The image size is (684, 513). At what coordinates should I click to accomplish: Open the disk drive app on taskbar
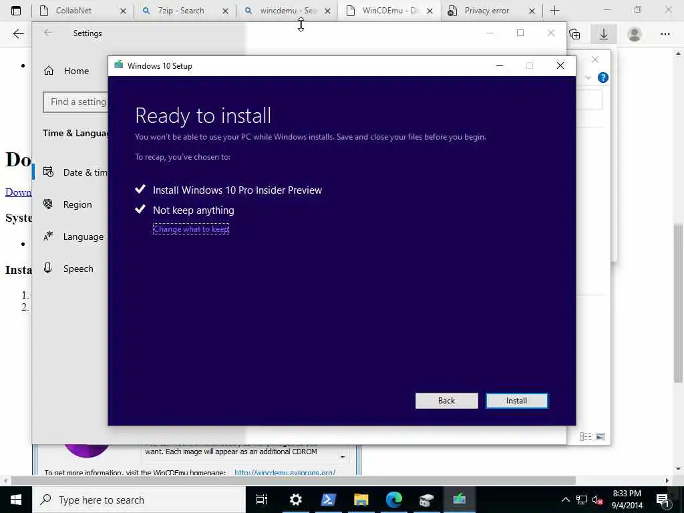pyautogui.click(x=426, y=500)
